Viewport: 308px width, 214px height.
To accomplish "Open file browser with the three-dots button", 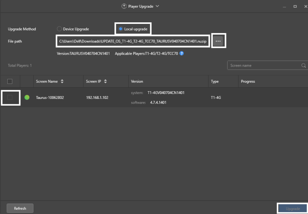I will (x=218, y=41).
